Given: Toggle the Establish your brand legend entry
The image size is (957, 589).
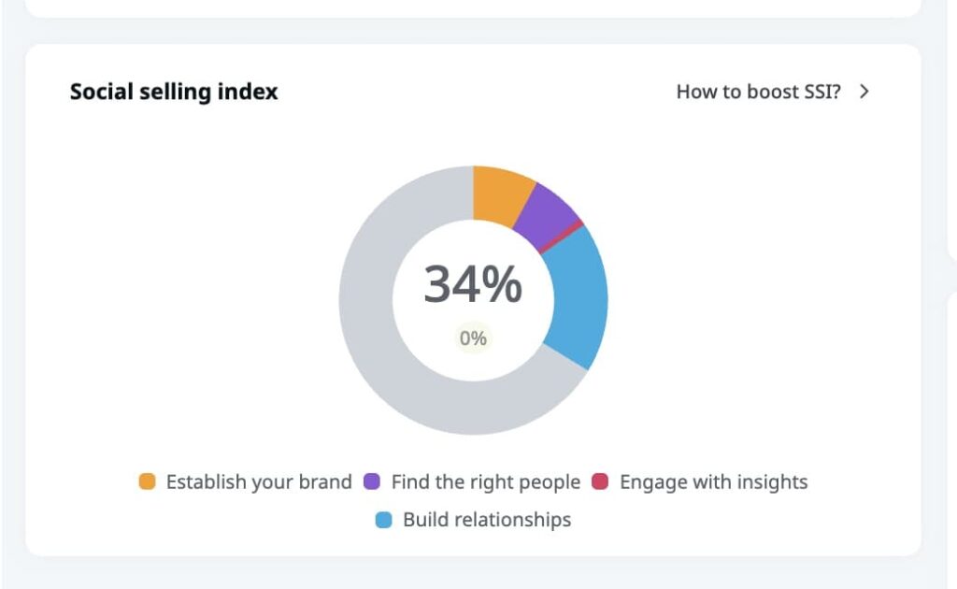Looking at the screenshot, I should [x=258, y=481].
